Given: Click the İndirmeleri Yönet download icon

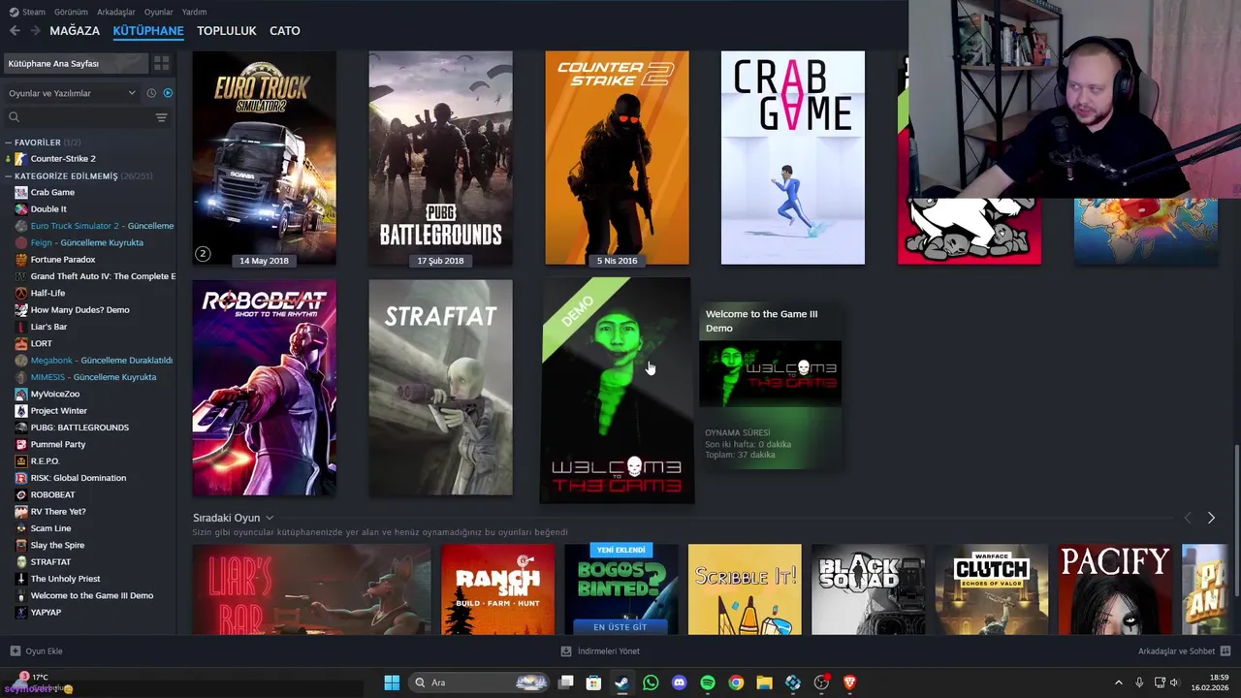Looking at the screenshot, I should [x=566, y=651].
